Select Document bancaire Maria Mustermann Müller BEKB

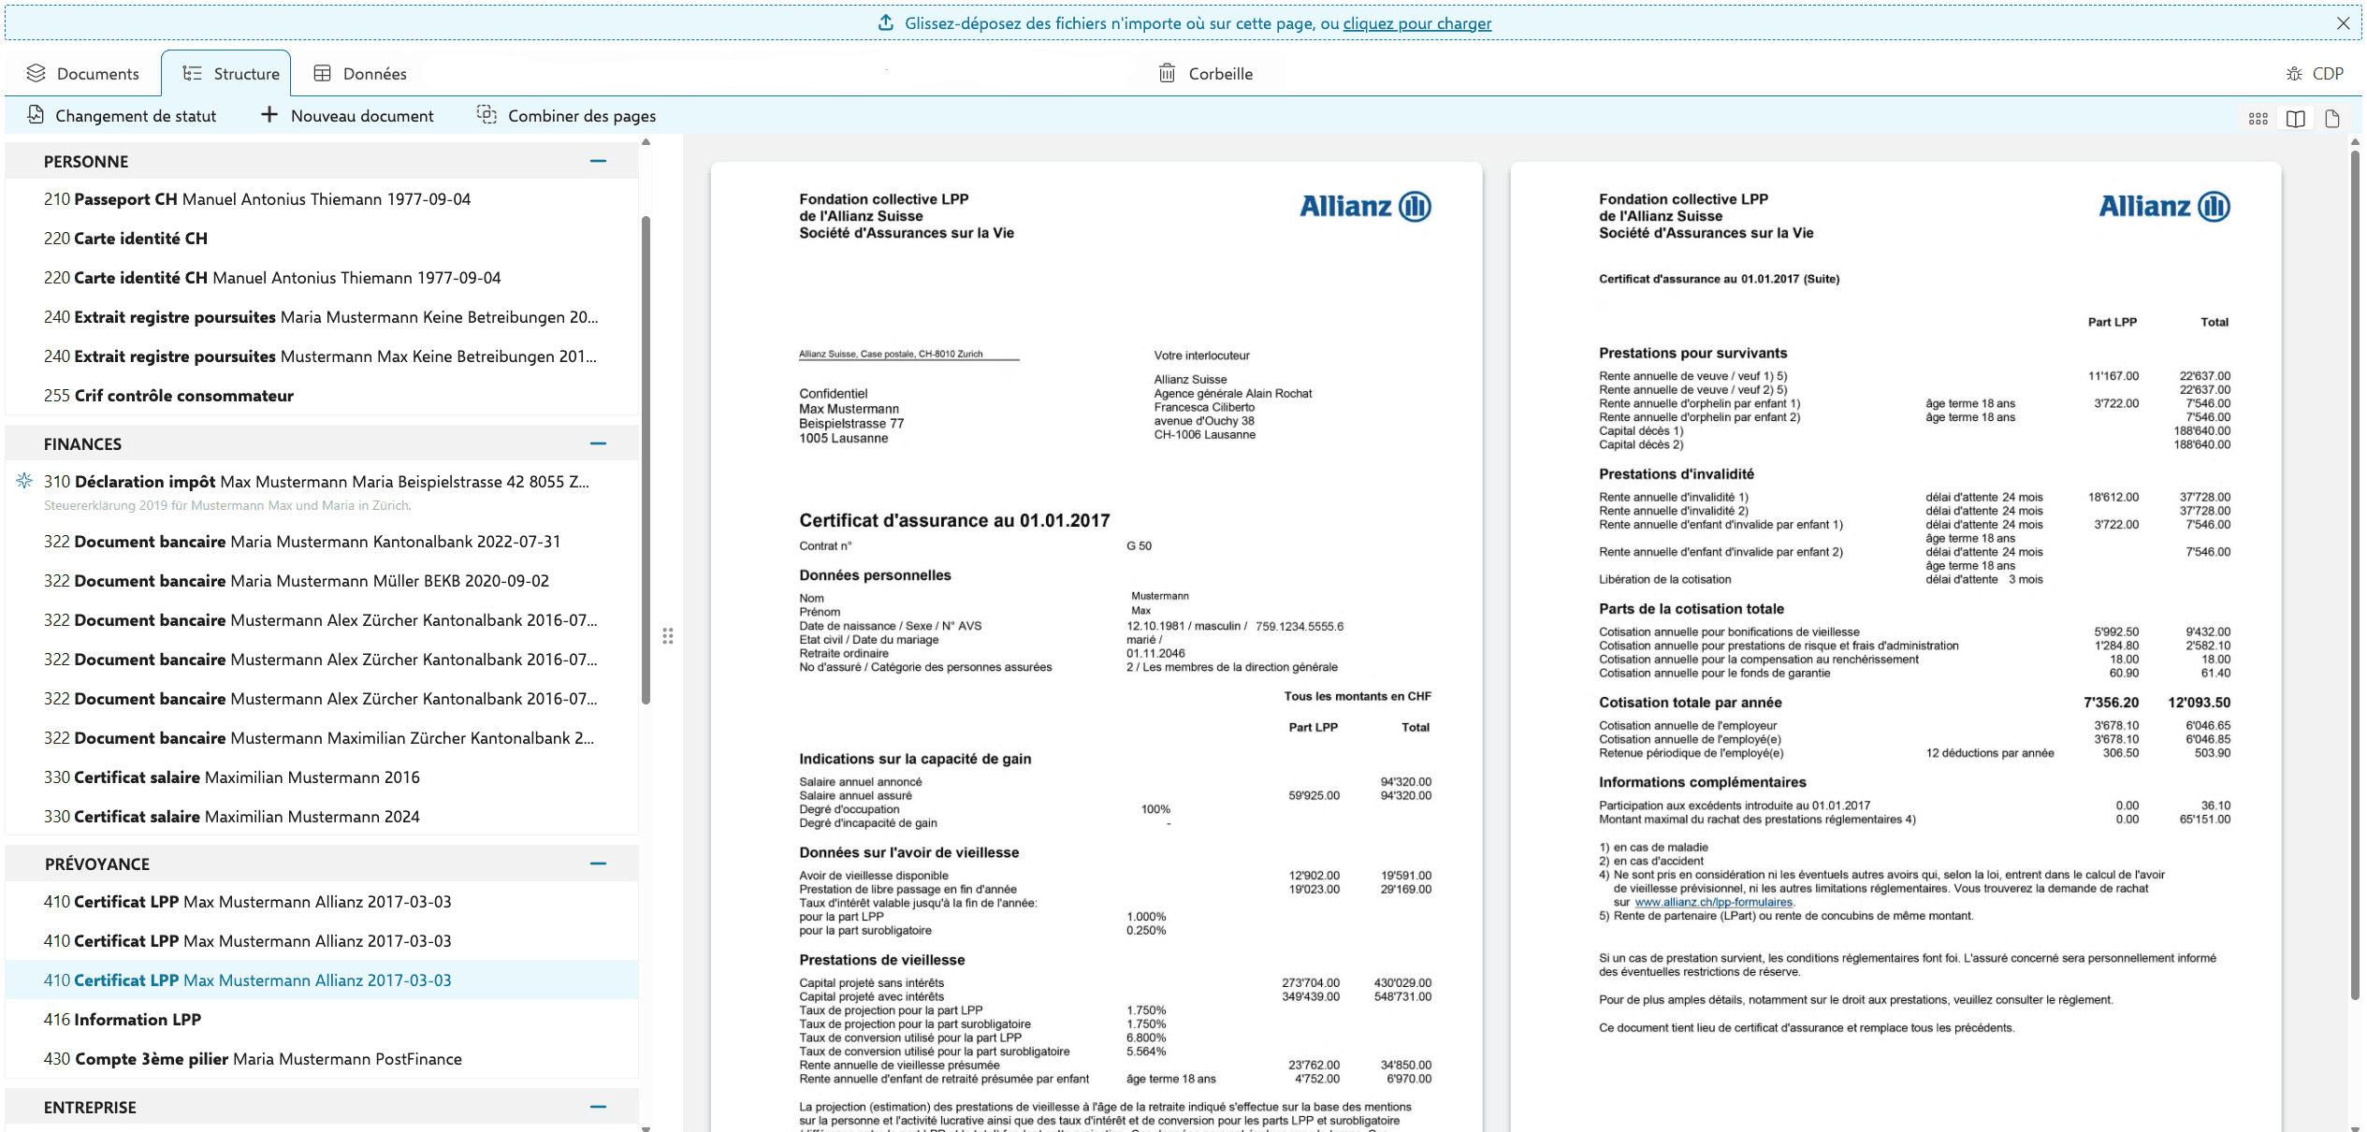tap(322, 581)
